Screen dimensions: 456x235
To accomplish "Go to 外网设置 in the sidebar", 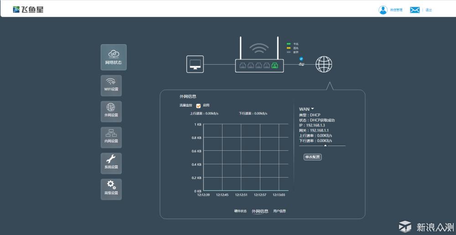I will pos(111,110).
